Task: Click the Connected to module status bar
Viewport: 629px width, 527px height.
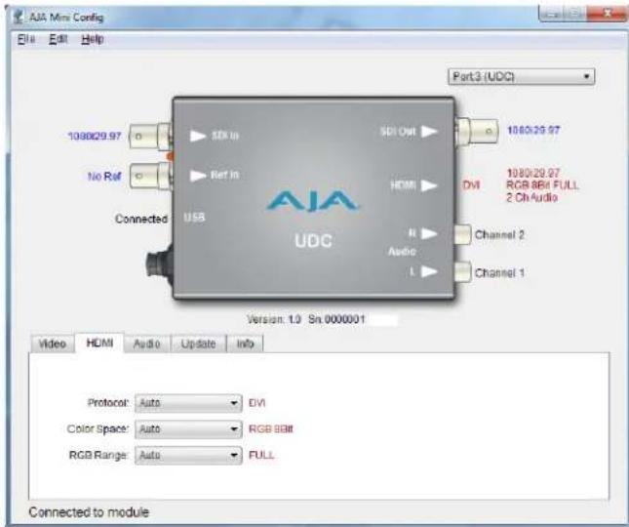Action: [89, 512]
